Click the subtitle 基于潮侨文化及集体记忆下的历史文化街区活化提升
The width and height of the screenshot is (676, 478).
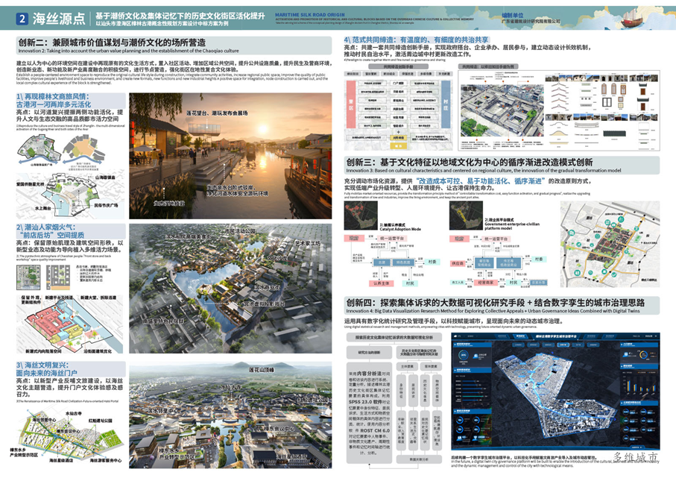pos(180,16)
